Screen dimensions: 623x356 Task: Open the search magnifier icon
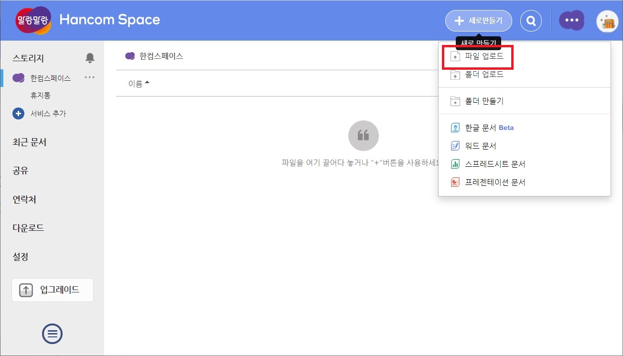pyautogui.click(x=531, y=21)
